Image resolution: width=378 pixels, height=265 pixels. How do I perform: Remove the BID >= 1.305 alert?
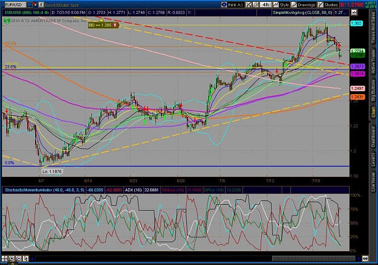(115, 25)
